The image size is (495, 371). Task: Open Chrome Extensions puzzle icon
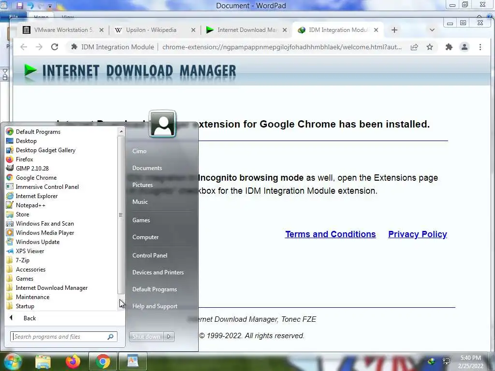[449, 47]
